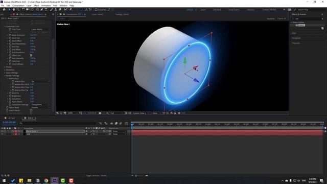Click the current time indicator playhead

(132, 124)
